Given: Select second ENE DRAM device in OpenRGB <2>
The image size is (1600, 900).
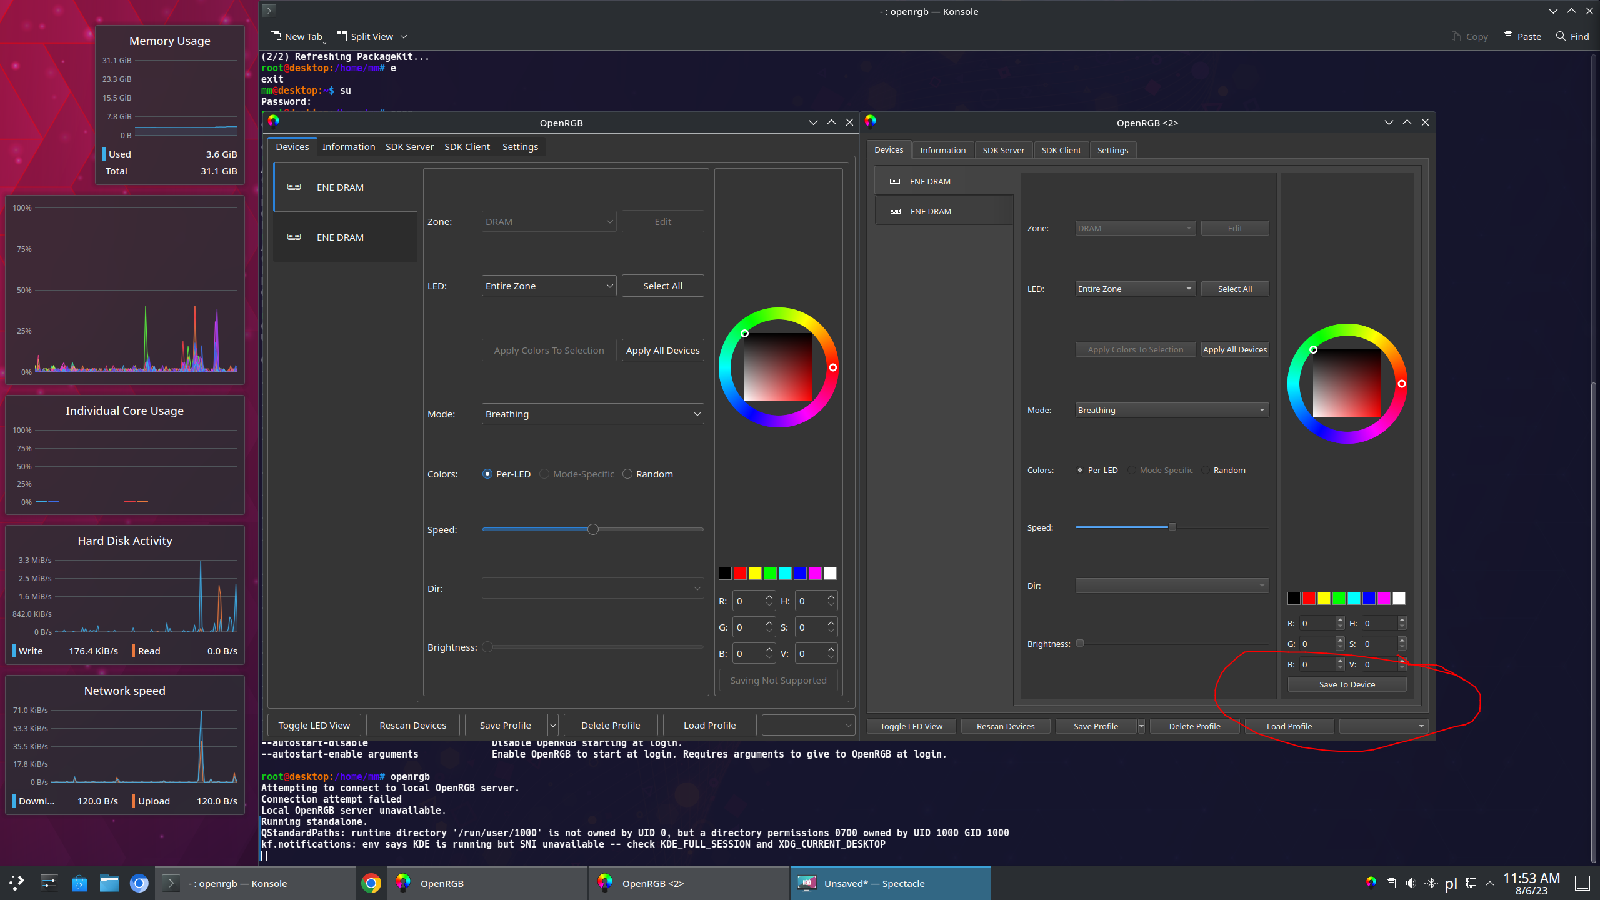Looking at the screenshot, I should (x=944, y=211).
